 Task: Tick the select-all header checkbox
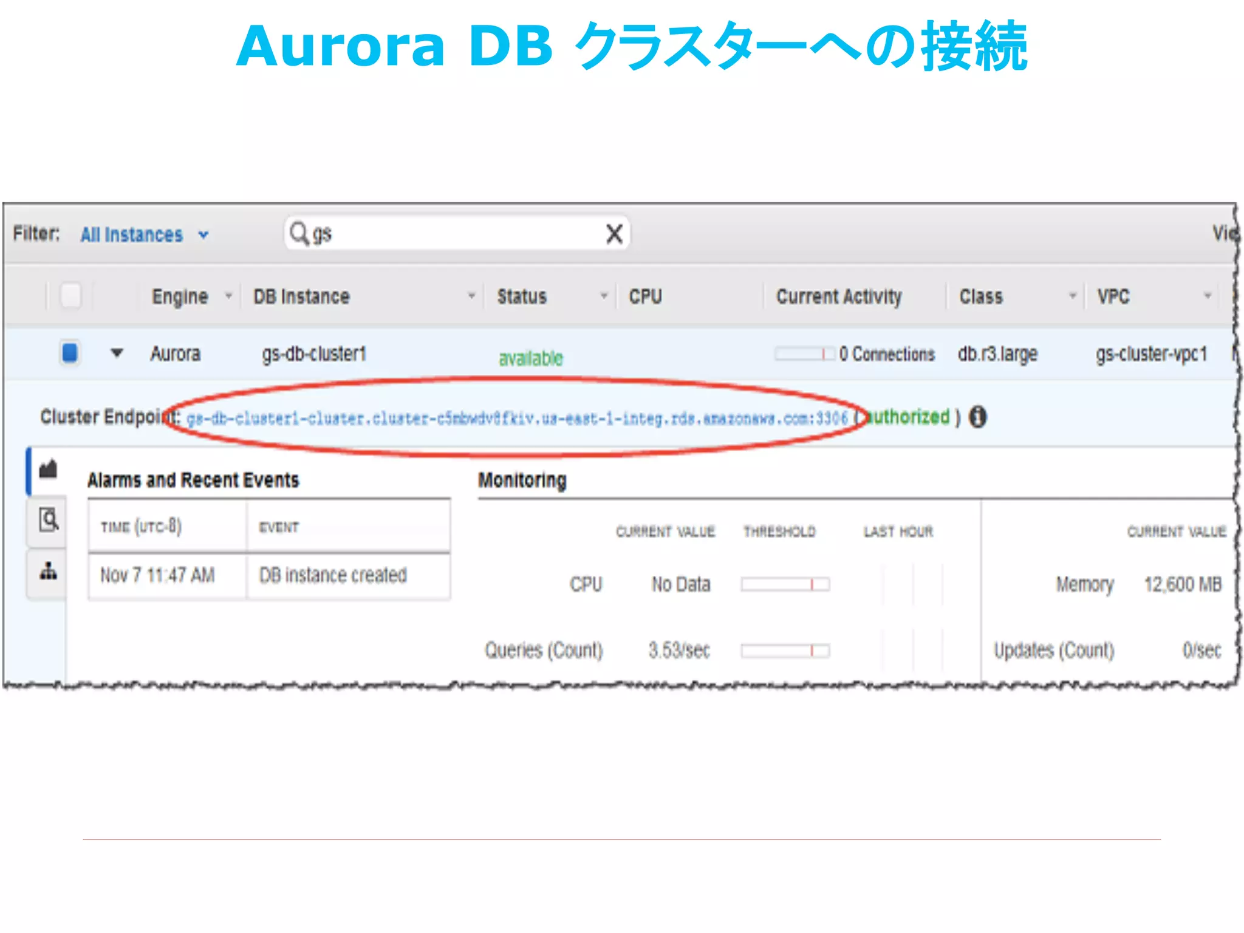[x=71, y=296]
